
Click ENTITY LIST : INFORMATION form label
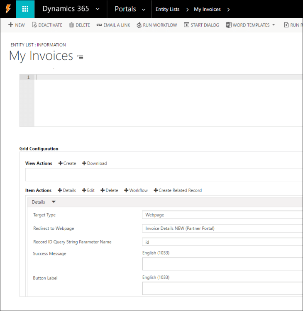(x=38, y=45)
